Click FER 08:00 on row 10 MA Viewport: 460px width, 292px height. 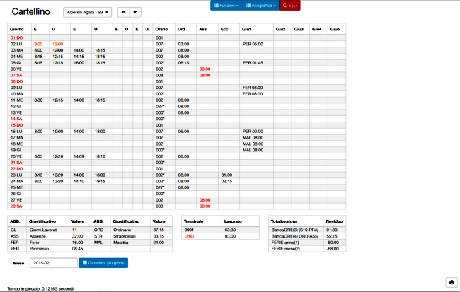253,94
